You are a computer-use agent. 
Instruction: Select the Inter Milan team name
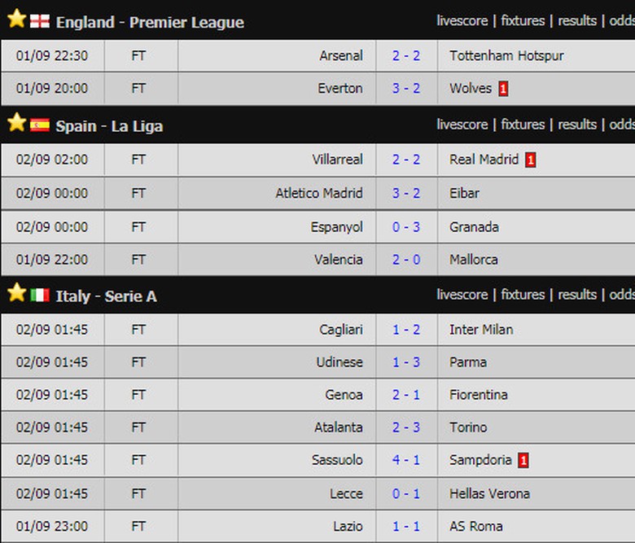click(481, 330)
